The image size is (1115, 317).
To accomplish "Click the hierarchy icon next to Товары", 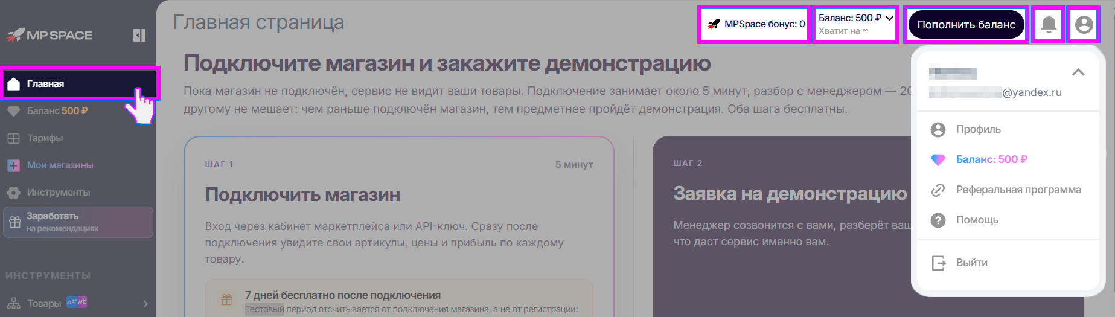I will point(13,303).
